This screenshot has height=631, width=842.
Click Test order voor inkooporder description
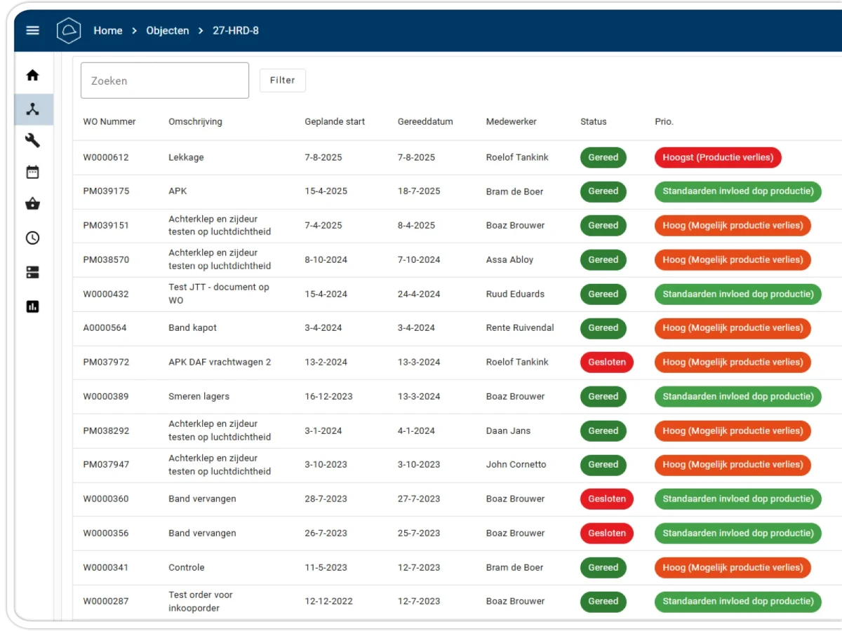point(201,602)
